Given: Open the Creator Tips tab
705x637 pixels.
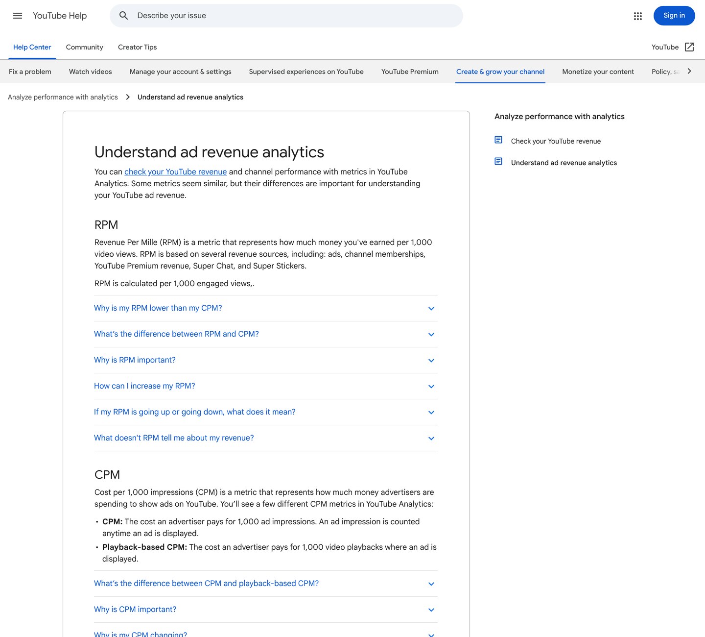Looking at the screenshot, I should [x=138, y=48].
